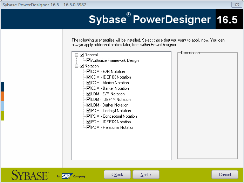Collapse the Notation tree node
This screenshot has width=244, height=183.
point(76,66)
